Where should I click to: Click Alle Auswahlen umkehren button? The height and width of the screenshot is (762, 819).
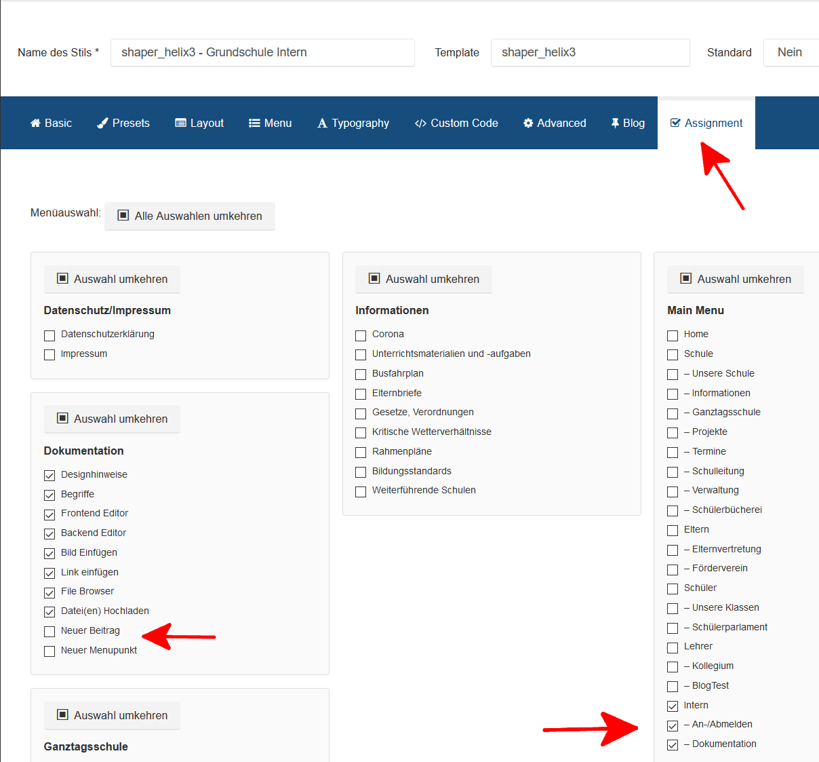point(190,216)
